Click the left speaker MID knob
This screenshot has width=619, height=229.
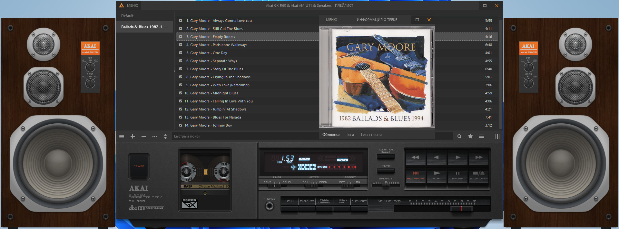point(90,67)
